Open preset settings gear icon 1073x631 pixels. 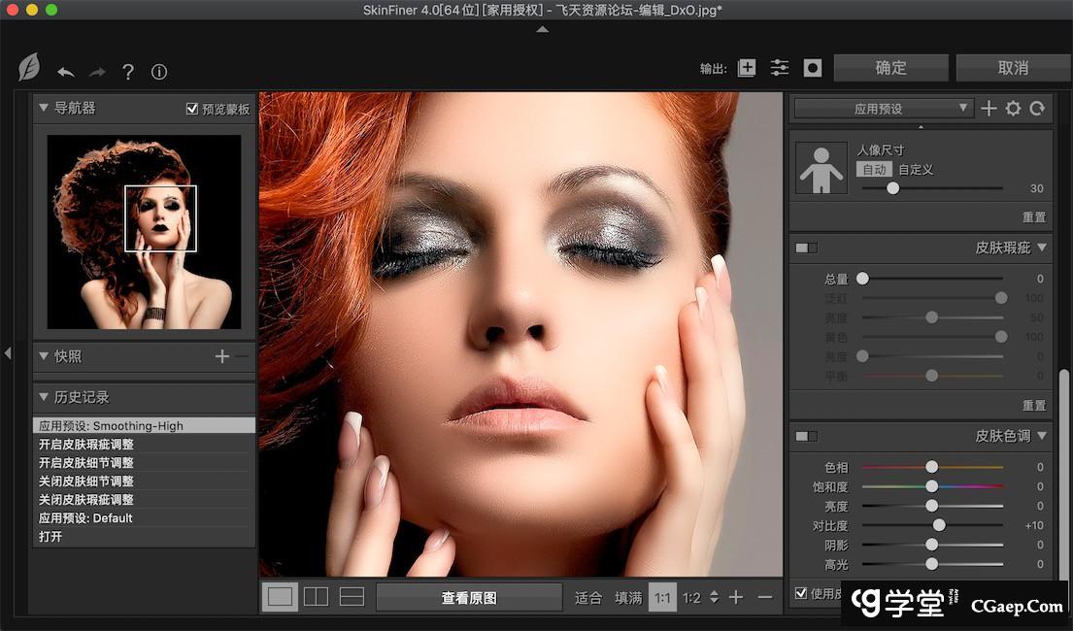tap(1013, 109)
